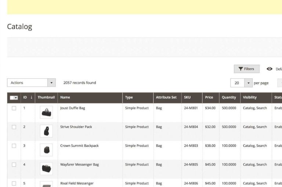
Task: Tick the checkbox for Crown Summit Backpack
Action: pos(14,146)
